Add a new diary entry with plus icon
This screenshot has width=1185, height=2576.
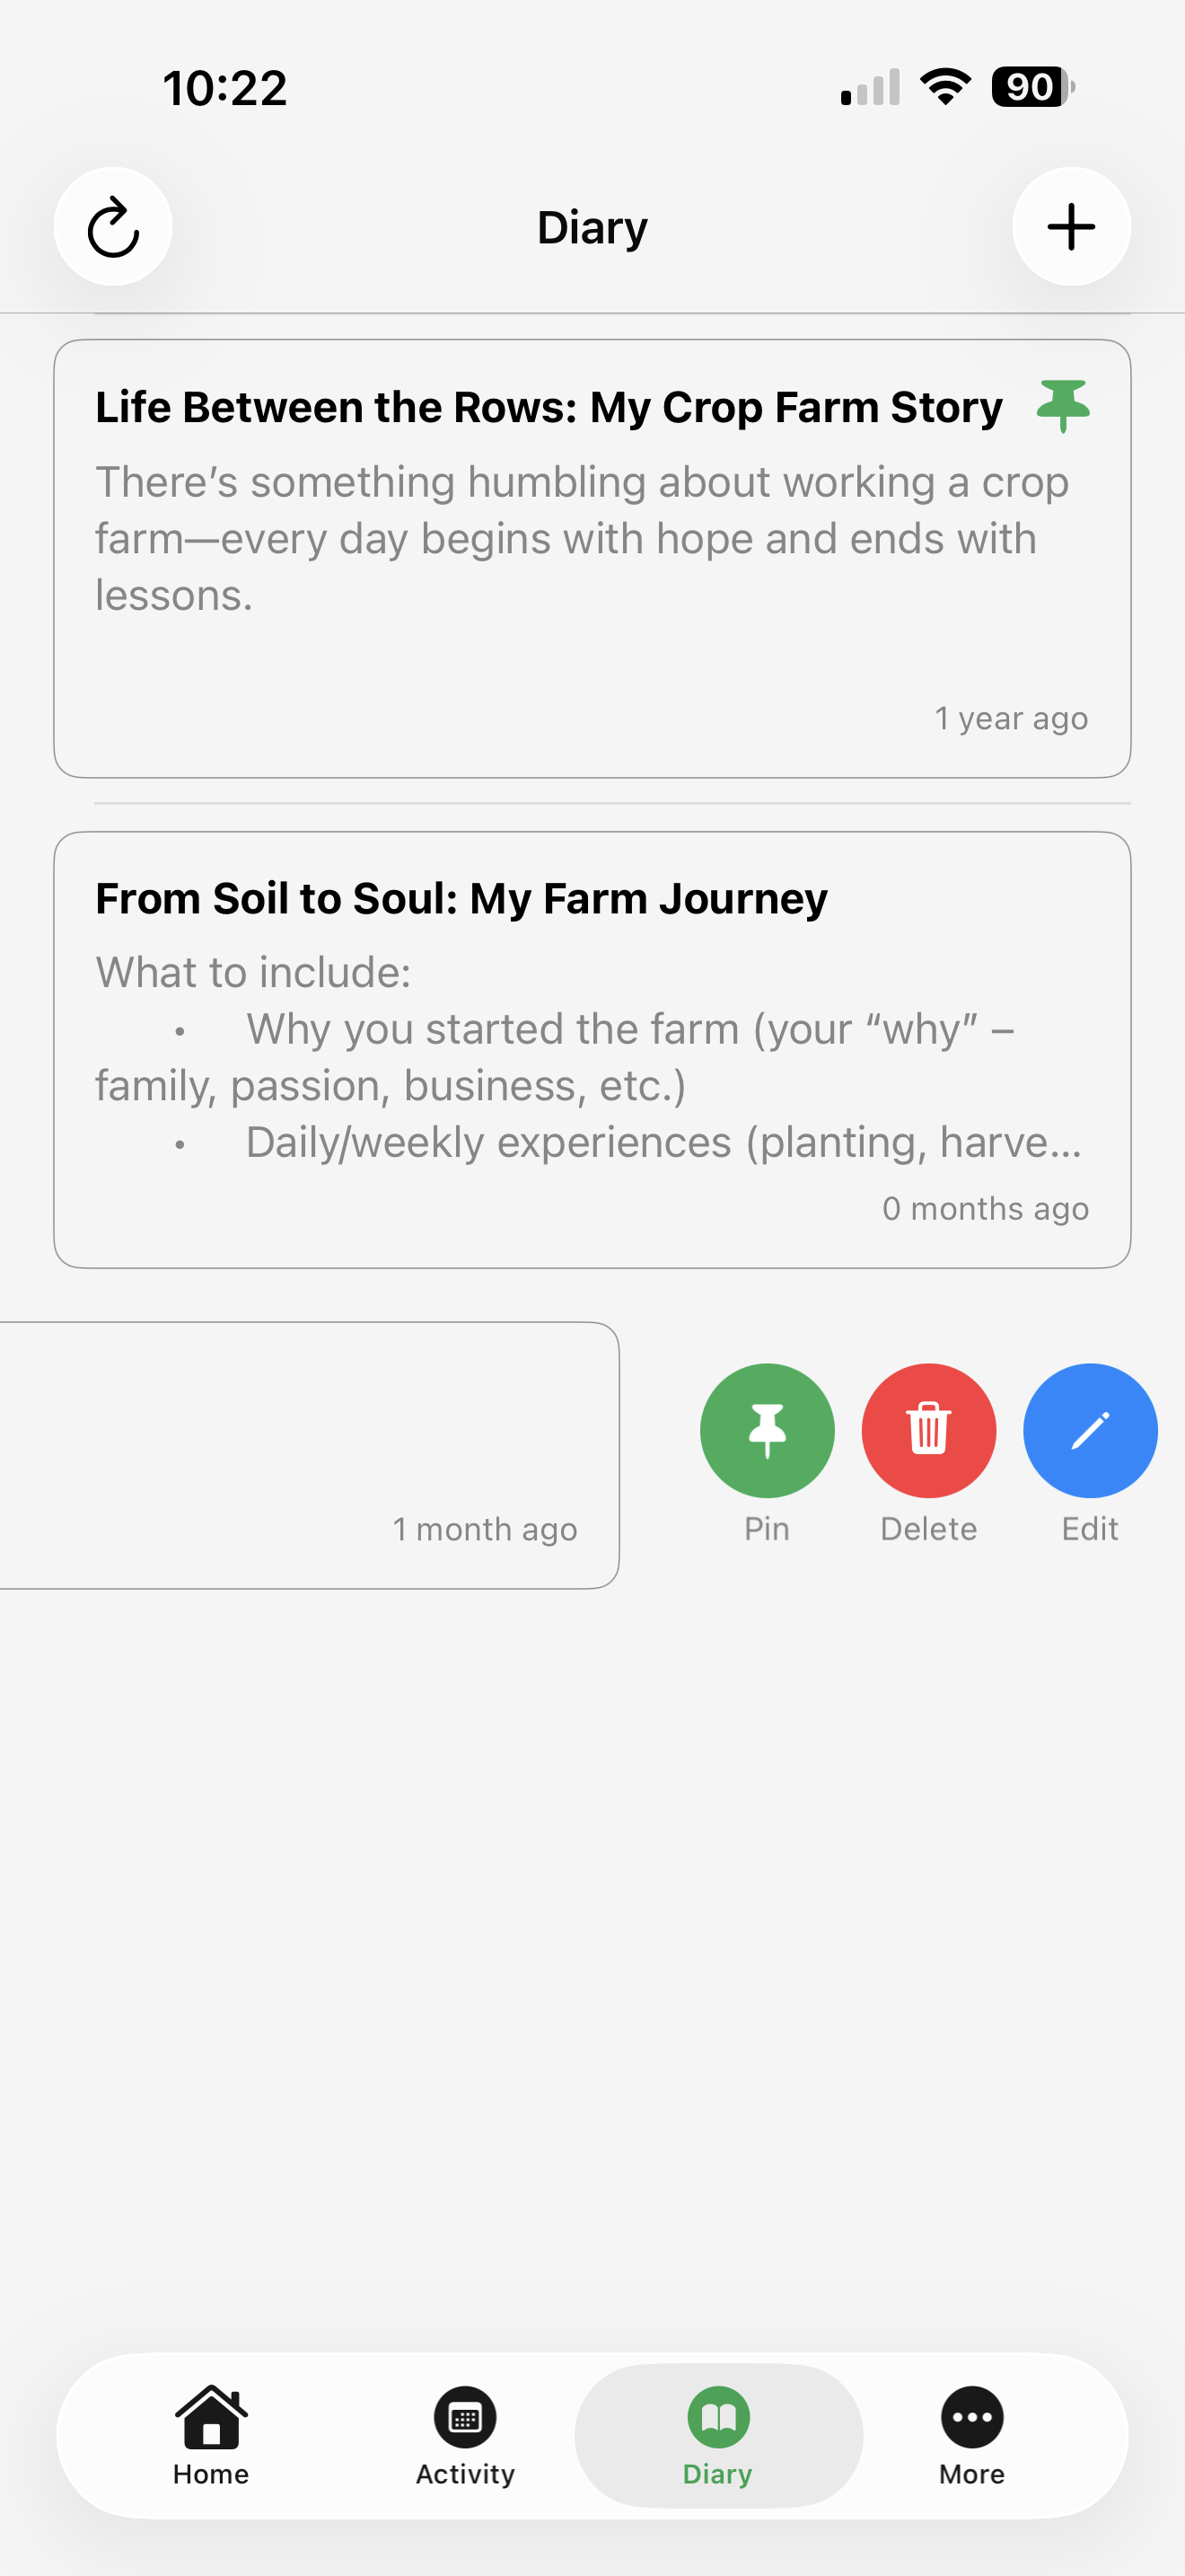point(1071,227)
